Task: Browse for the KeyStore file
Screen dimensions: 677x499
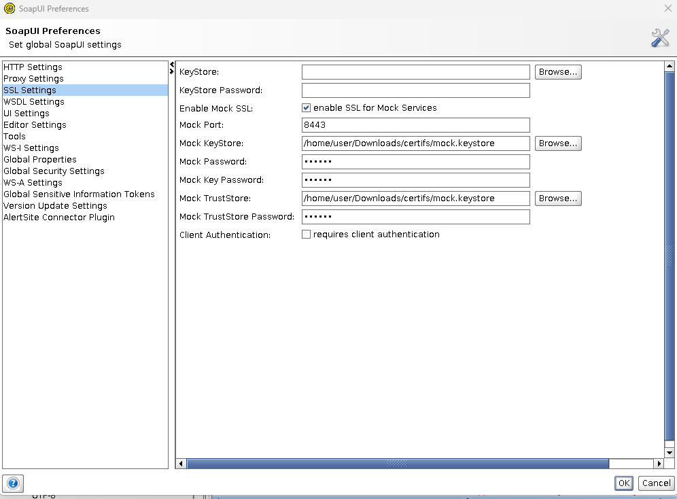Action: (x=558, y=72)
